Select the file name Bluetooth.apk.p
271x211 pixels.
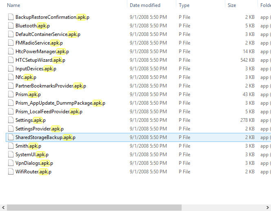[x=33, y=26]
